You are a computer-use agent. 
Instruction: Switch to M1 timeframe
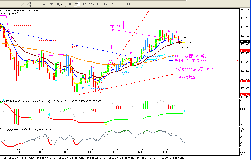pos(69,4)
